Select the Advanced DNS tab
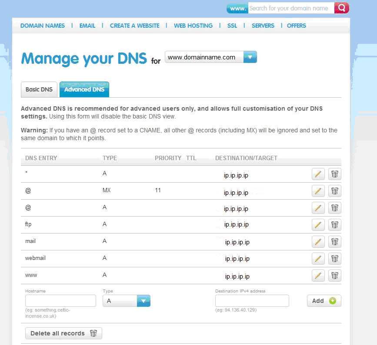Image resolution: width=377 pixels, height=345 pixels. coord(84,89)
